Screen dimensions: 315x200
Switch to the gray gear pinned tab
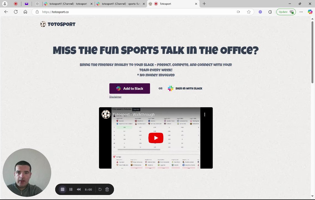pos(37,4)
